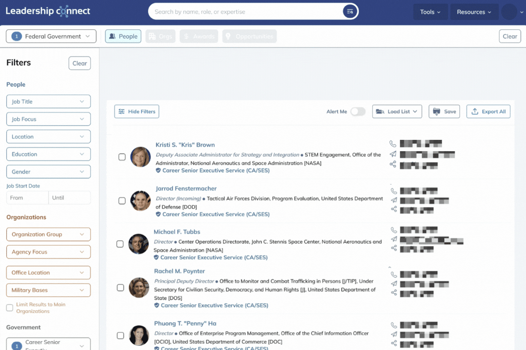Screen dimensions: 526x350
Task: Click the verified badge icon under Michael Tubbs
Action: point(156,258)
